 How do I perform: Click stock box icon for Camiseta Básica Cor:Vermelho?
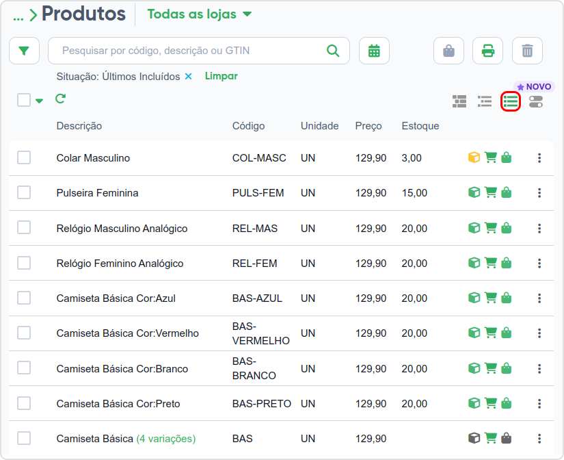click(x=474, y=333)
